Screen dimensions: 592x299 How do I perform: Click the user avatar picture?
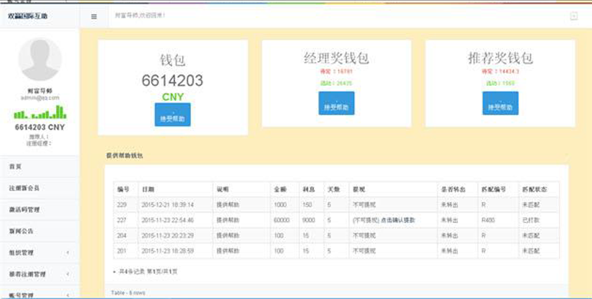click(40, 59)
